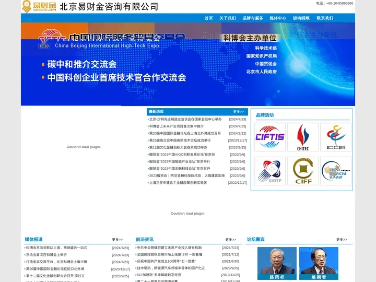This screenshot has height=282, width=376.
Task: Open media report 第十二届文化金融创新大会召开 探讨文
Action: click(x=55, y=276)
